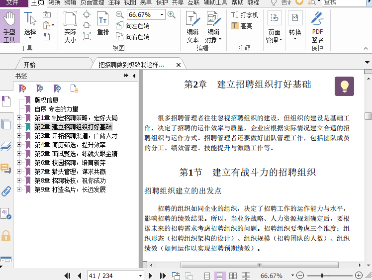Open the 66.67% zoom combo box
Image resolution: width=372 pixels, height=280 pixels.
click(x=146, y=15)
